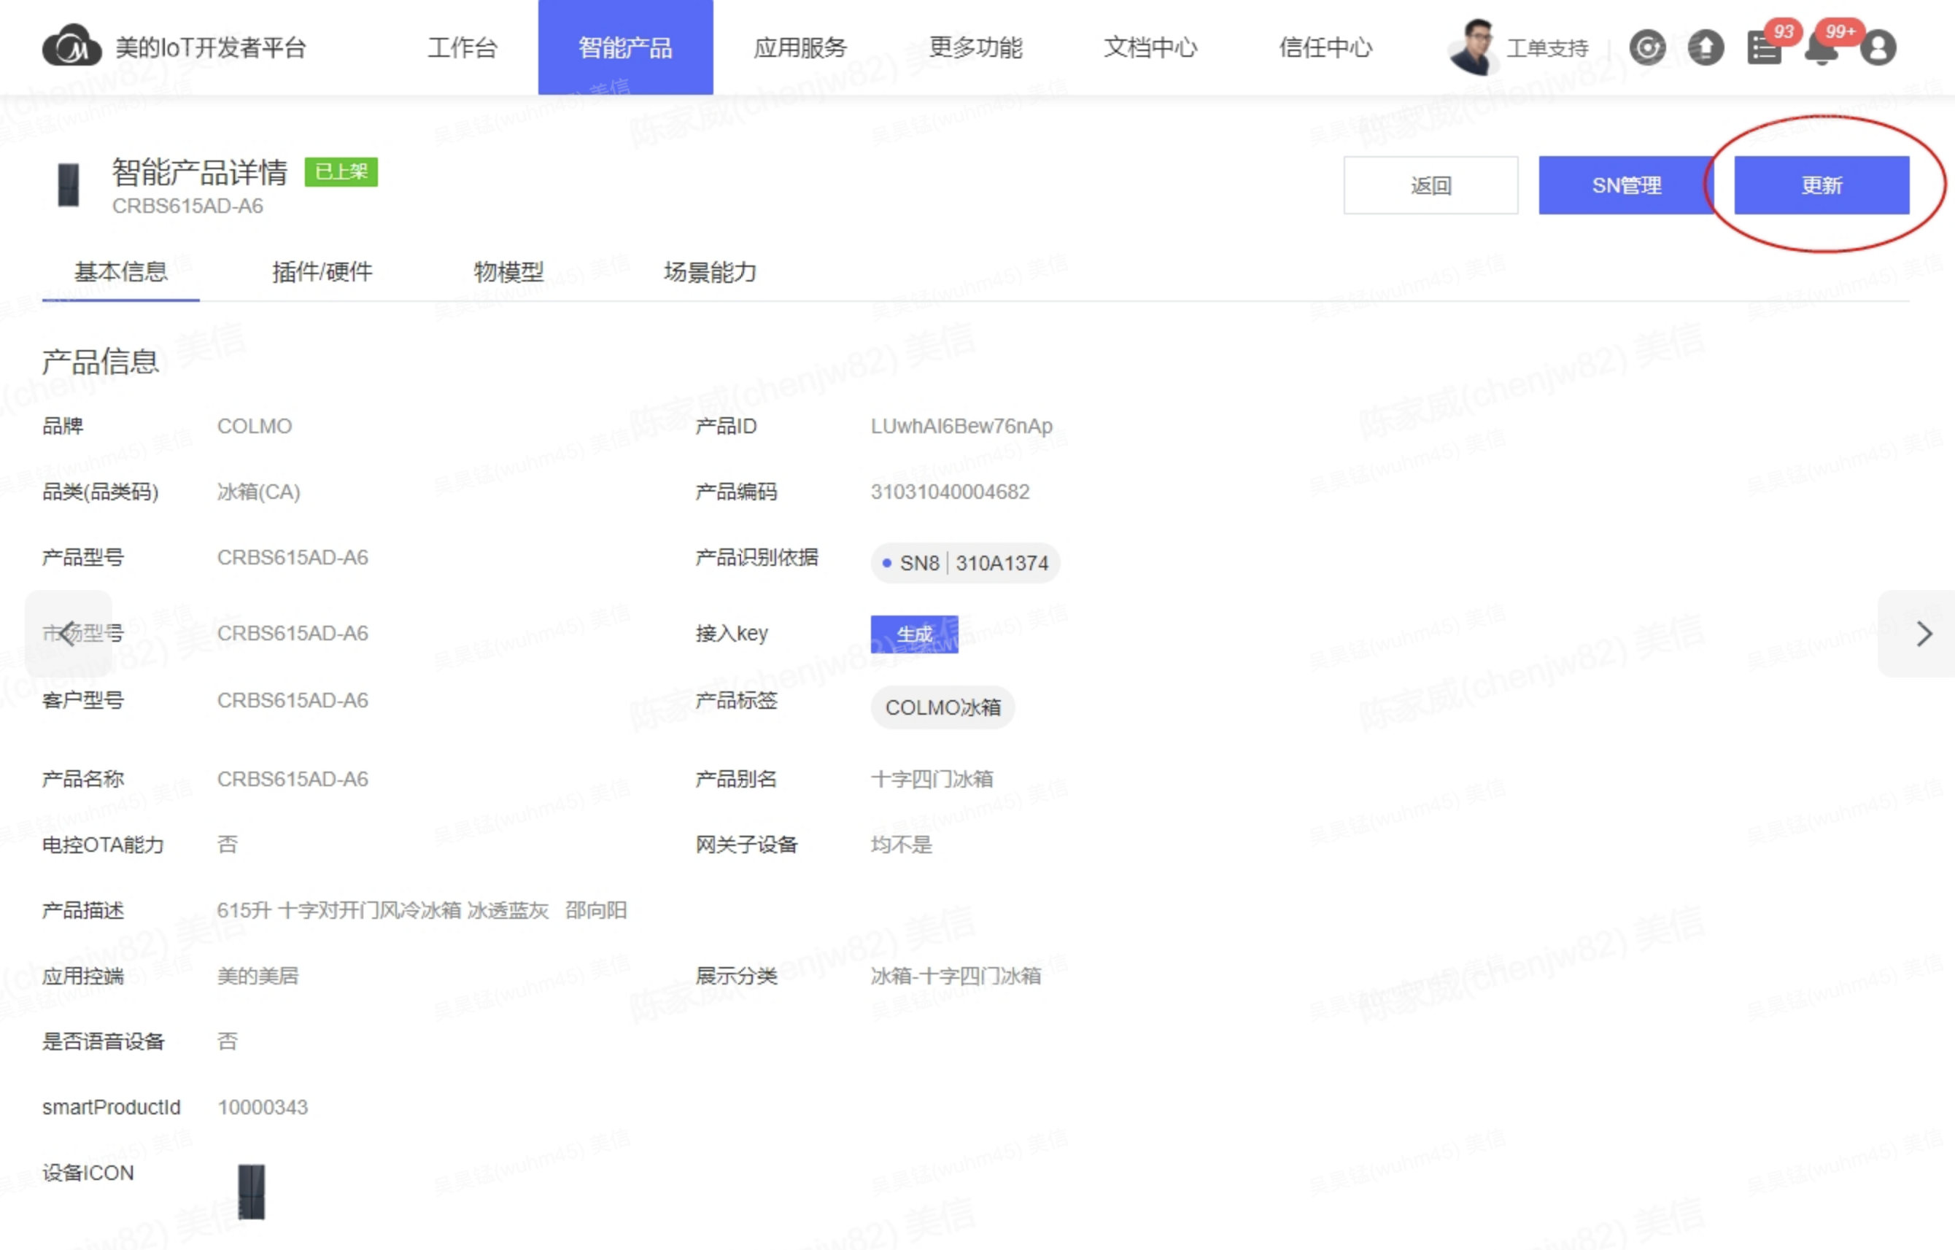Click the 美的IoT开发者平台 title

[210, 47]
